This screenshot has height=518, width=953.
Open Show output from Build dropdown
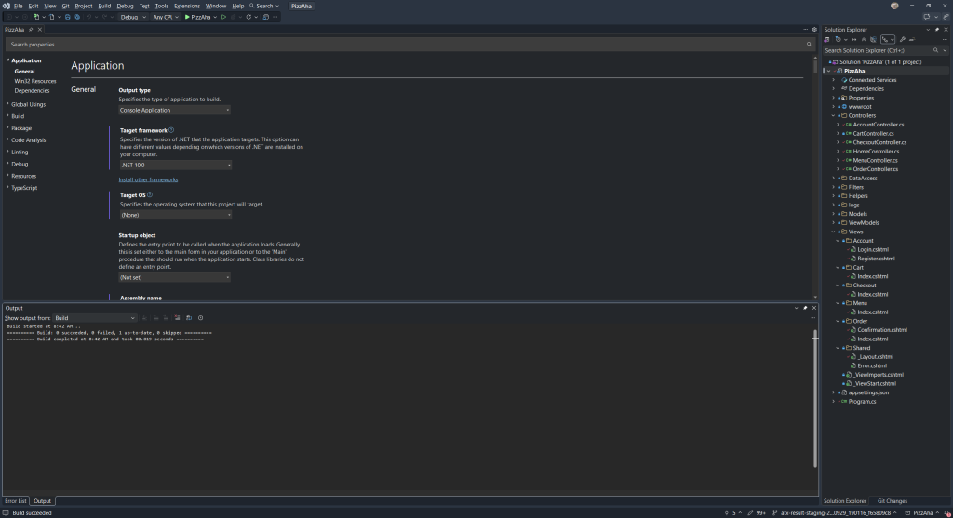(95, 318)
